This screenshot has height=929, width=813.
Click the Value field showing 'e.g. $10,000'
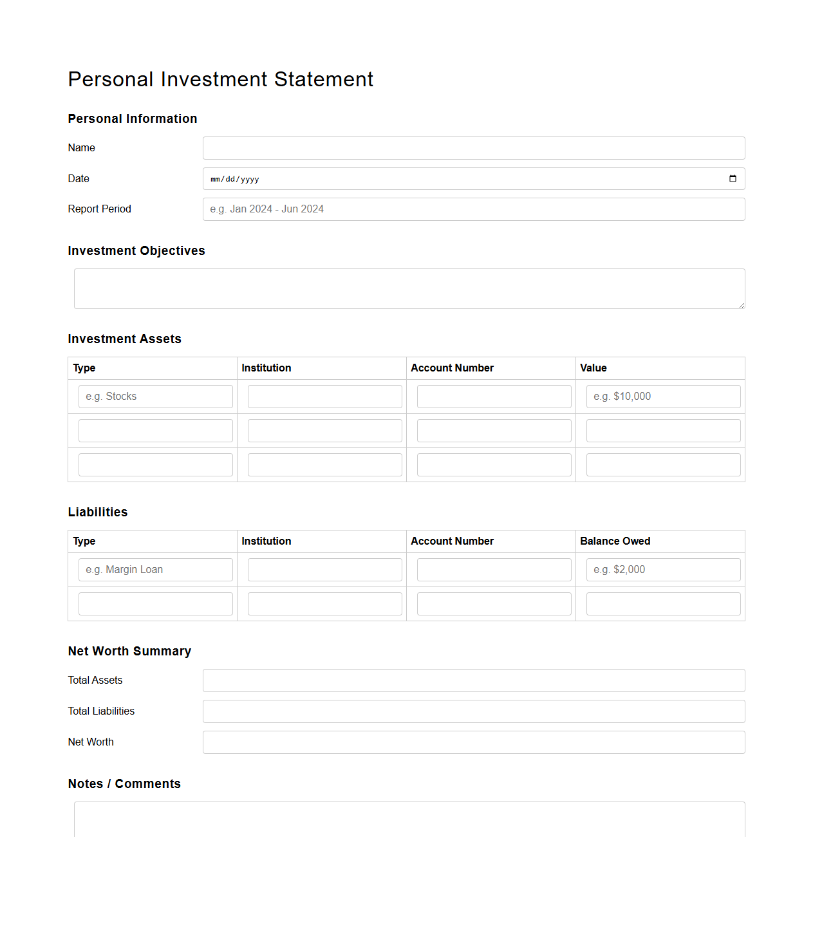tap(663, 396)
